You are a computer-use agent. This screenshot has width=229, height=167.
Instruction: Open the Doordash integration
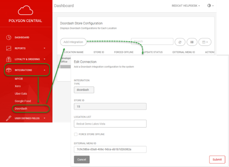point(21,108)
